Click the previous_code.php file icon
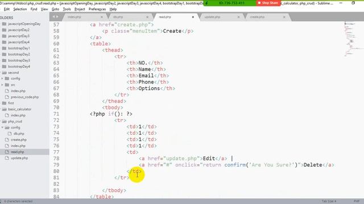The image size is (364, 204). coord(7,97)
